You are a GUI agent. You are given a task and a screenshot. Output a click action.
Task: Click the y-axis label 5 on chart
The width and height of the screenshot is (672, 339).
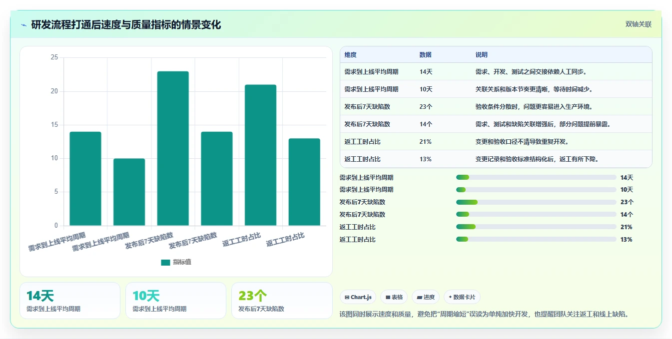tap(56, 192)
